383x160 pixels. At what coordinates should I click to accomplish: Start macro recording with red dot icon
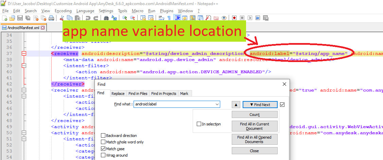234,18
